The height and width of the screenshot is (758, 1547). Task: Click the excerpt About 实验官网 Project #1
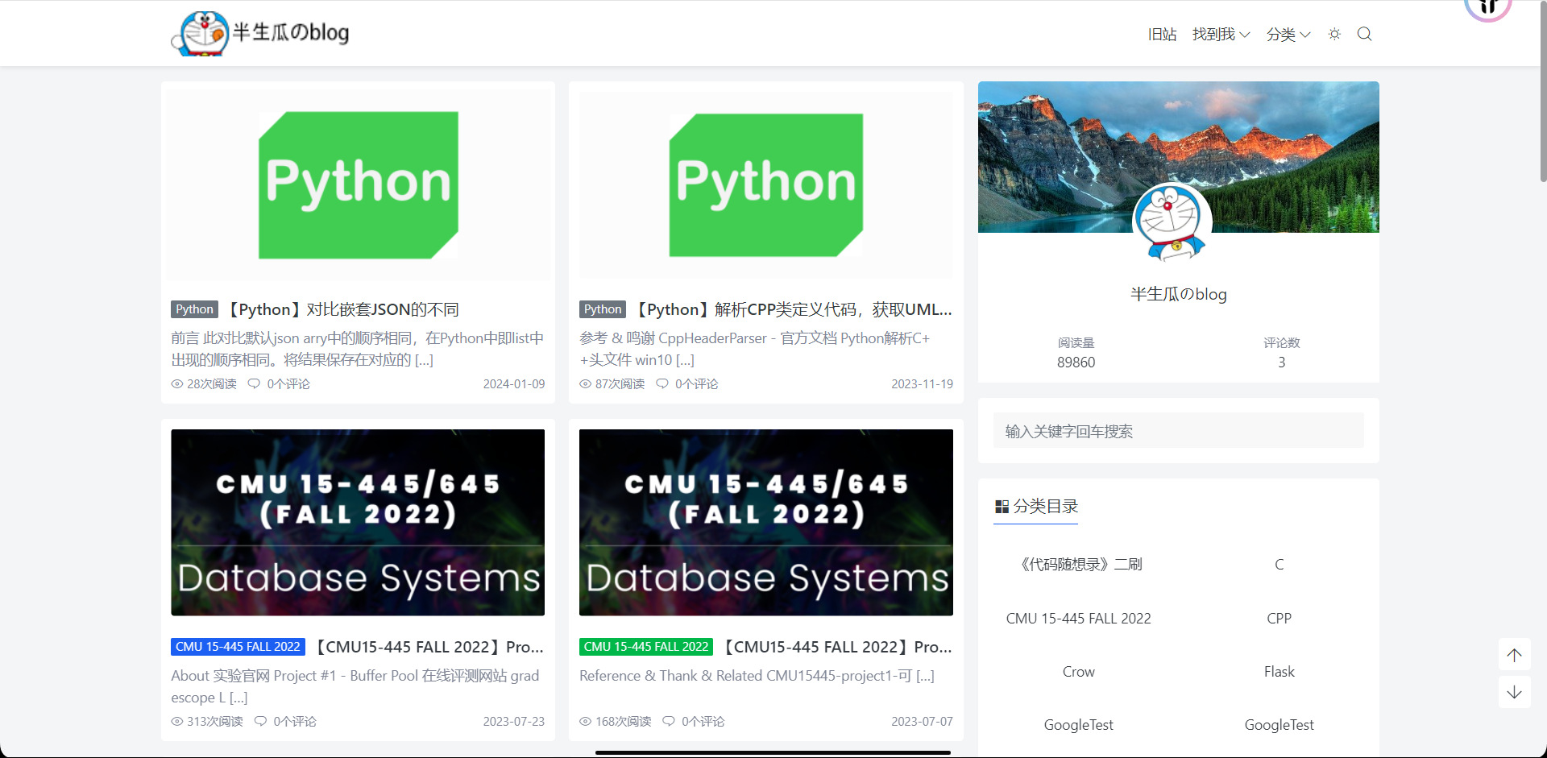pos(355,686)
